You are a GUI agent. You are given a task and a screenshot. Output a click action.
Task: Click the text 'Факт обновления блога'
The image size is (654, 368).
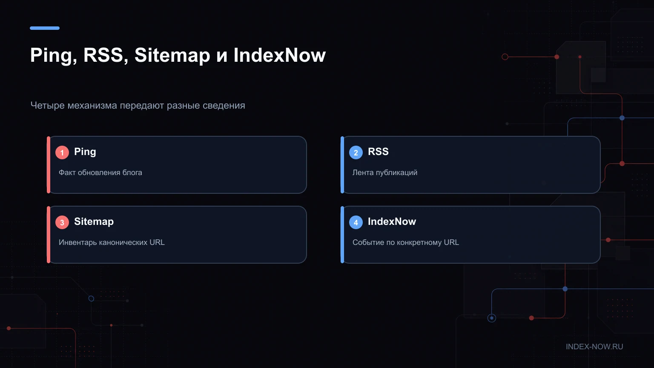point(100,172)
